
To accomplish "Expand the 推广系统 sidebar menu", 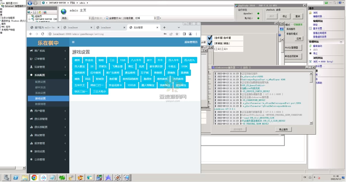I will click(x=47, y=51).
